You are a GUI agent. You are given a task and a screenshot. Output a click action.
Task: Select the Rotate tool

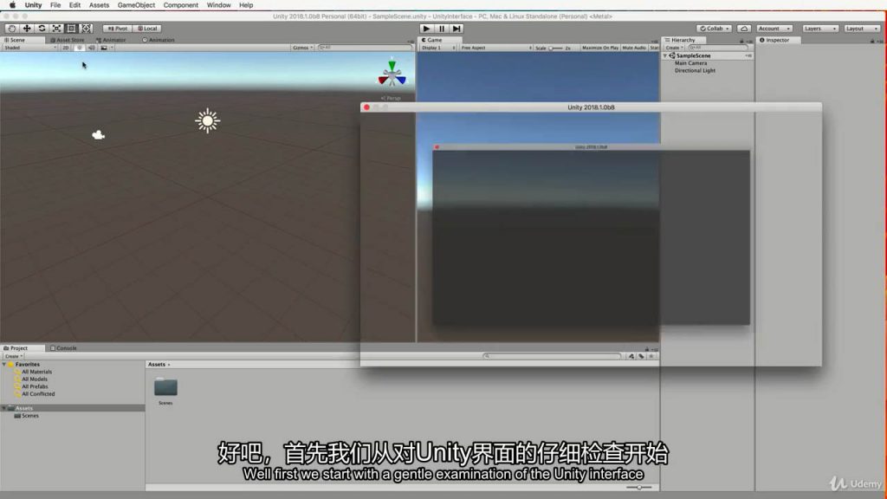42,29
